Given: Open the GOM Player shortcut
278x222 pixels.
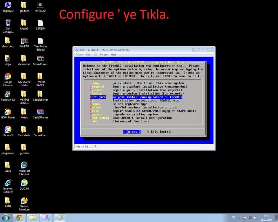Looking at the screenshot, I should [x=8, y=114].
